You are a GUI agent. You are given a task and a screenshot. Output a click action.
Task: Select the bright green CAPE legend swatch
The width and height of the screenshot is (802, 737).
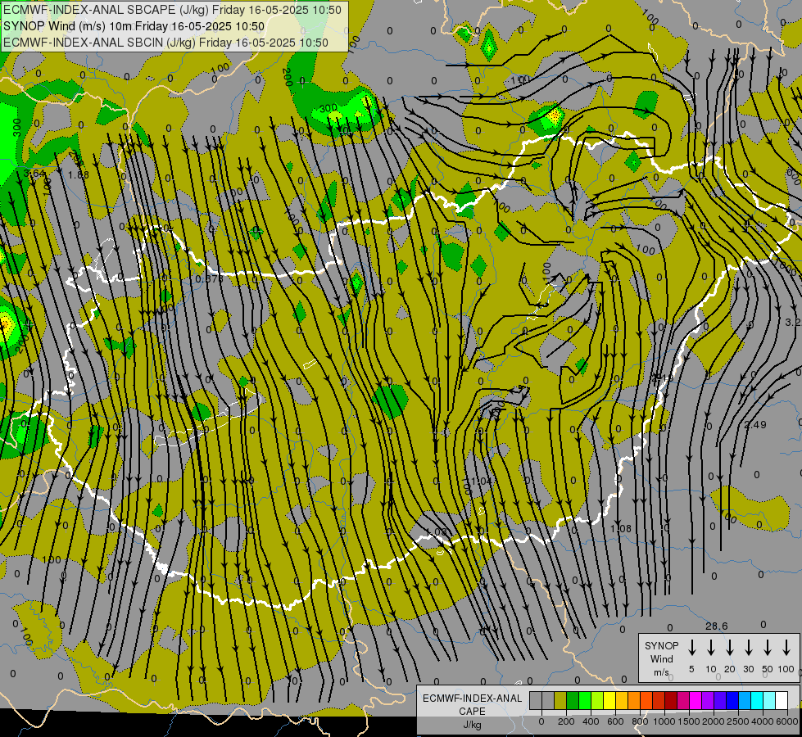point(585,700)
